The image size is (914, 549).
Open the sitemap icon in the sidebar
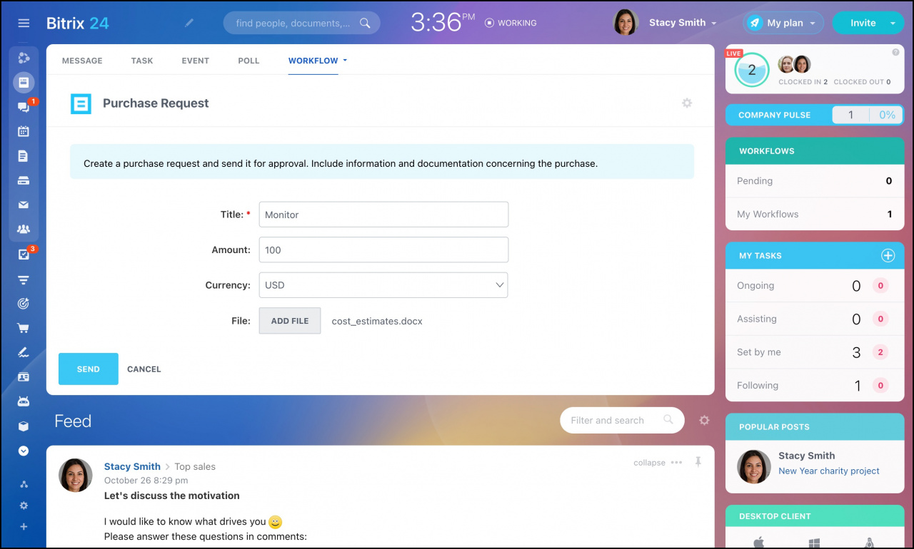[24, 484]
